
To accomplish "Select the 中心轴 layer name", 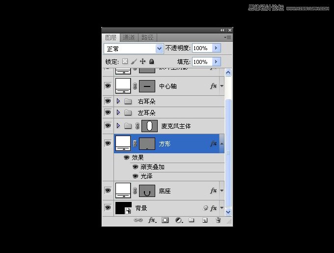I will [168, 86].
